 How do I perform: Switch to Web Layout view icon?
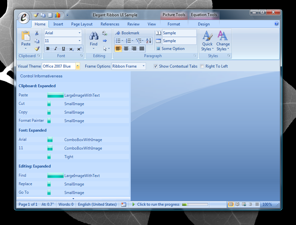coord(244,204)
